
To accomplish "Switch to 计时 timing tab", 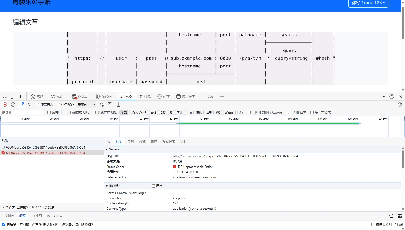I will coord(183,142).
